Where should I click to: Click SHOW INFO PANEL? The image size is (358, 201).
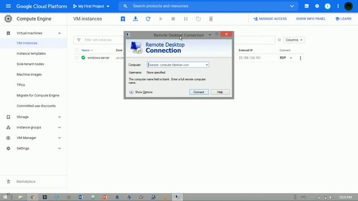click(311, 19)
